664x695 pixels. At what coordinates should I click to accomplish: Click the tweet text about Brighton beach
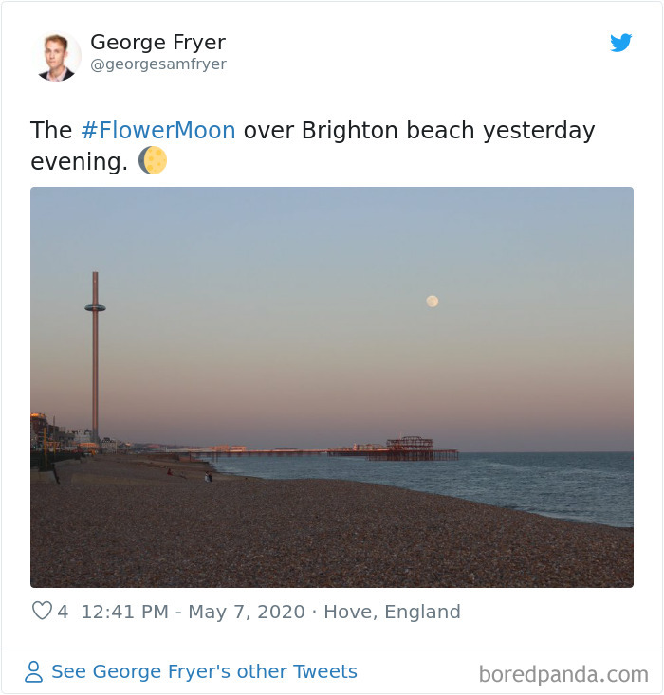click(x=313, y=145)
